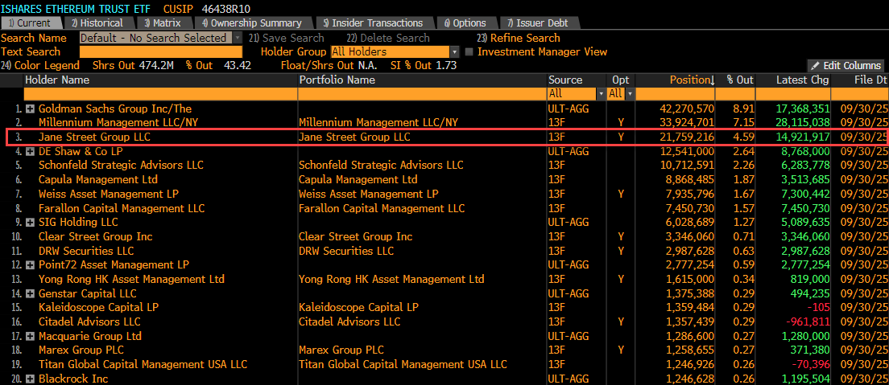Select Capula Management Ltd holder name
Viewport: 889px width, 385px height.
tap(98, 179)
